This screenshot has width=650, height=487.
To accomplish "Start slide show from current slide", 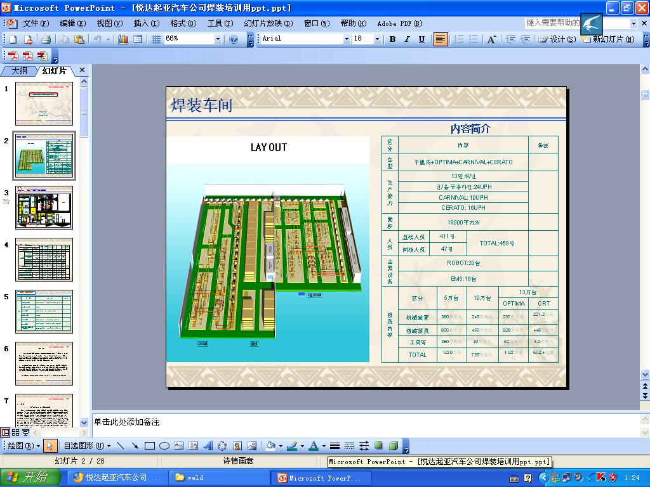I will point(25,432).
